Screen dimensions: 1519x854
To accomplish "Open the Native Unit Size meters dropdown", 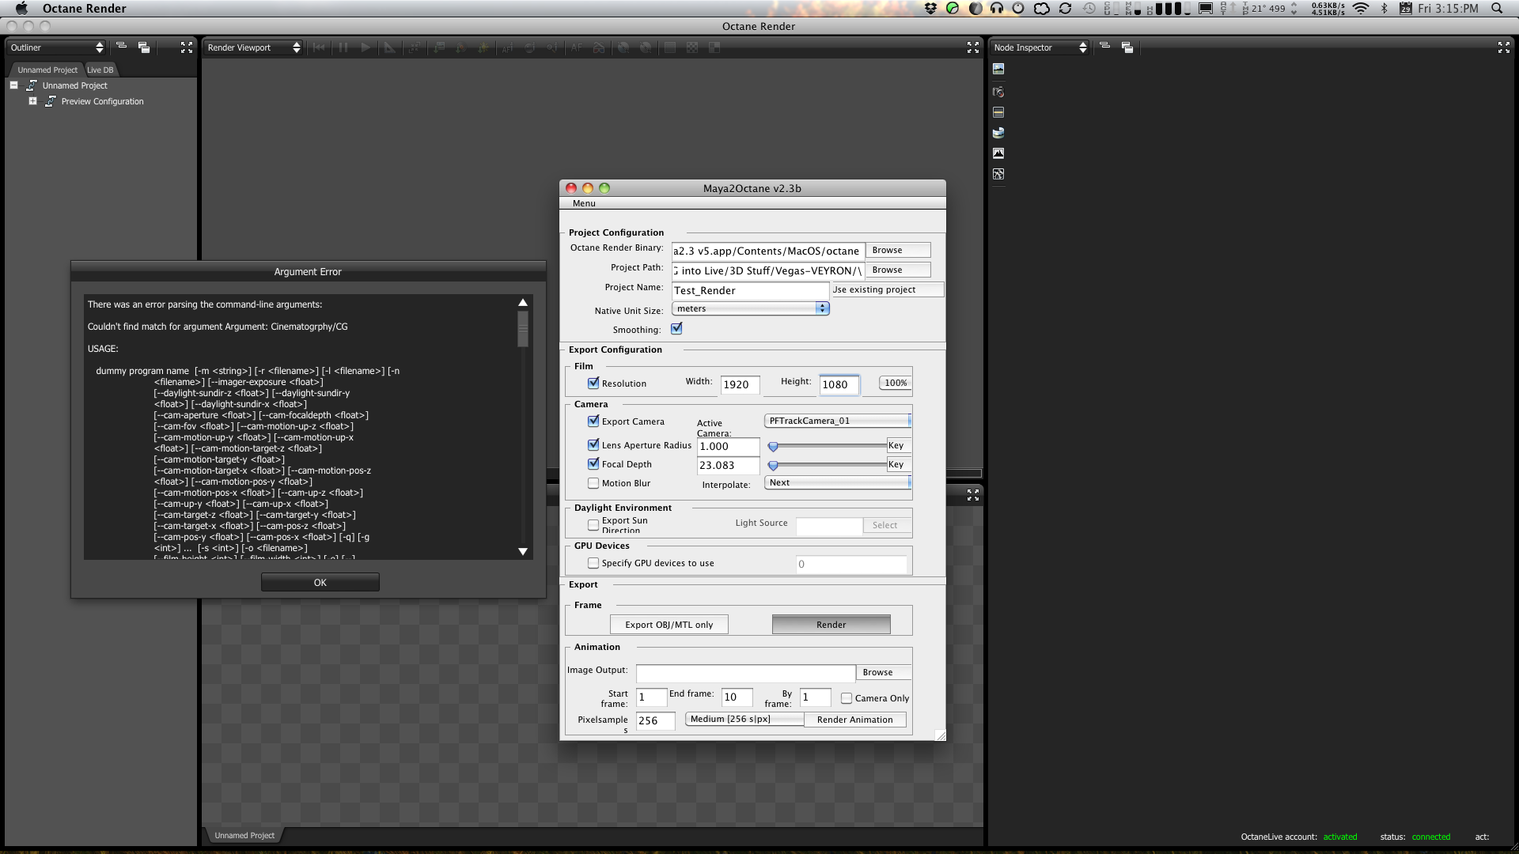I will point(750,309).
